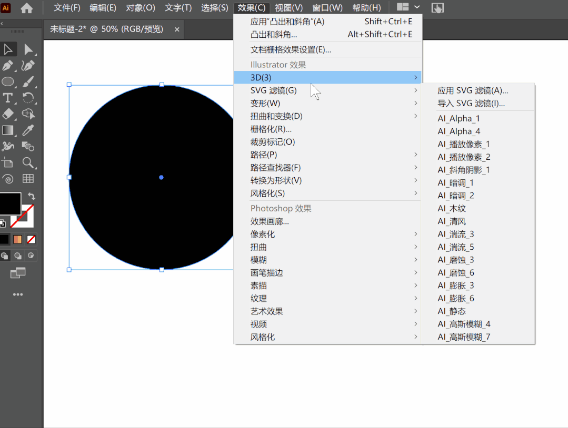Viewport: 568px width, 428px height.
Task: Apply the AI_斜角阴影_1 filter
Action: click(478, 170)
